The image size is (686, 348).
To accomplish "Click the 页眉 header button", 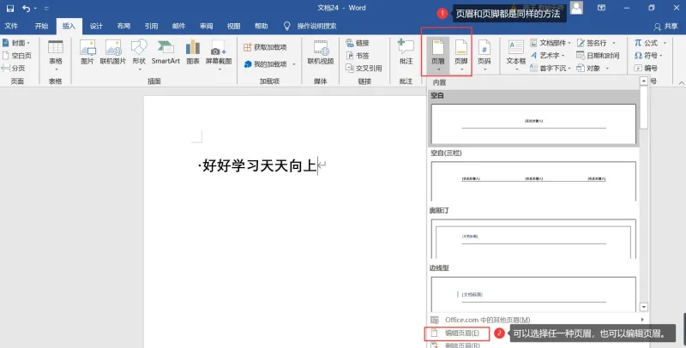I will pyautogui.click(x=438, y=55).
